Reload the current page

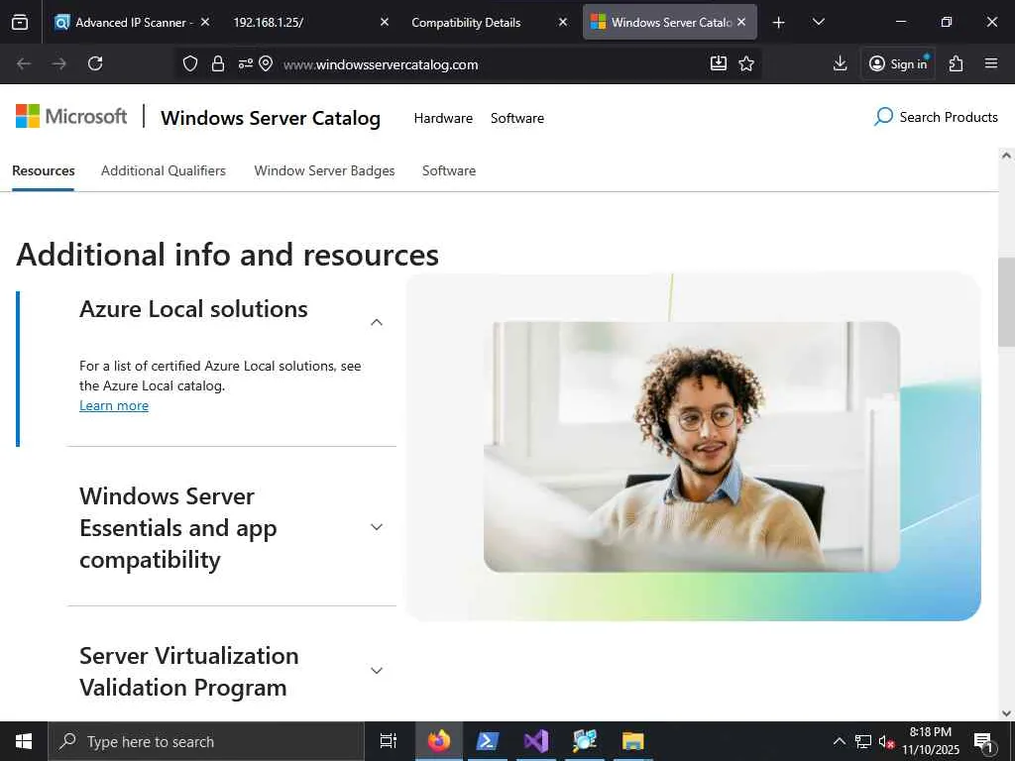click(x=95, y=63)
